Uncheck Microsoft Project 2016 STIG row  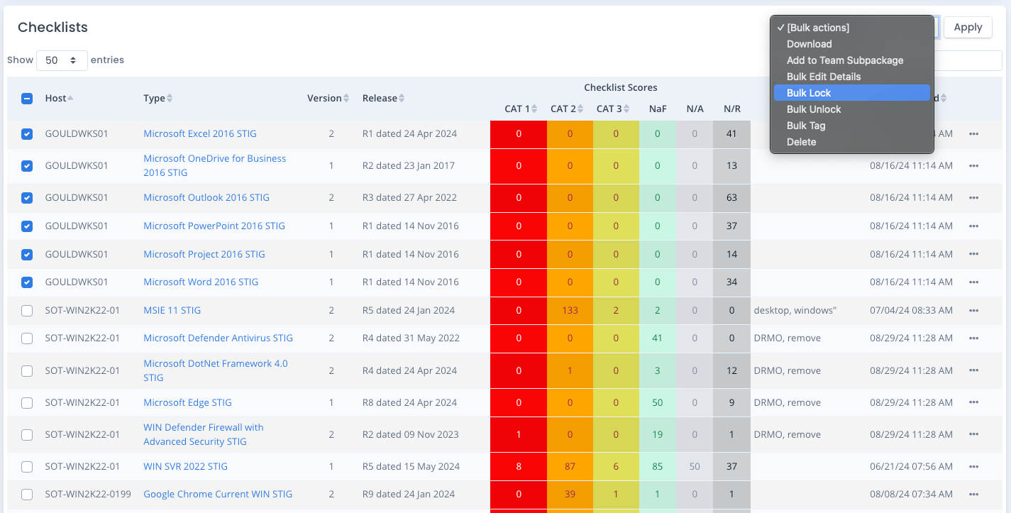point(27,254)
